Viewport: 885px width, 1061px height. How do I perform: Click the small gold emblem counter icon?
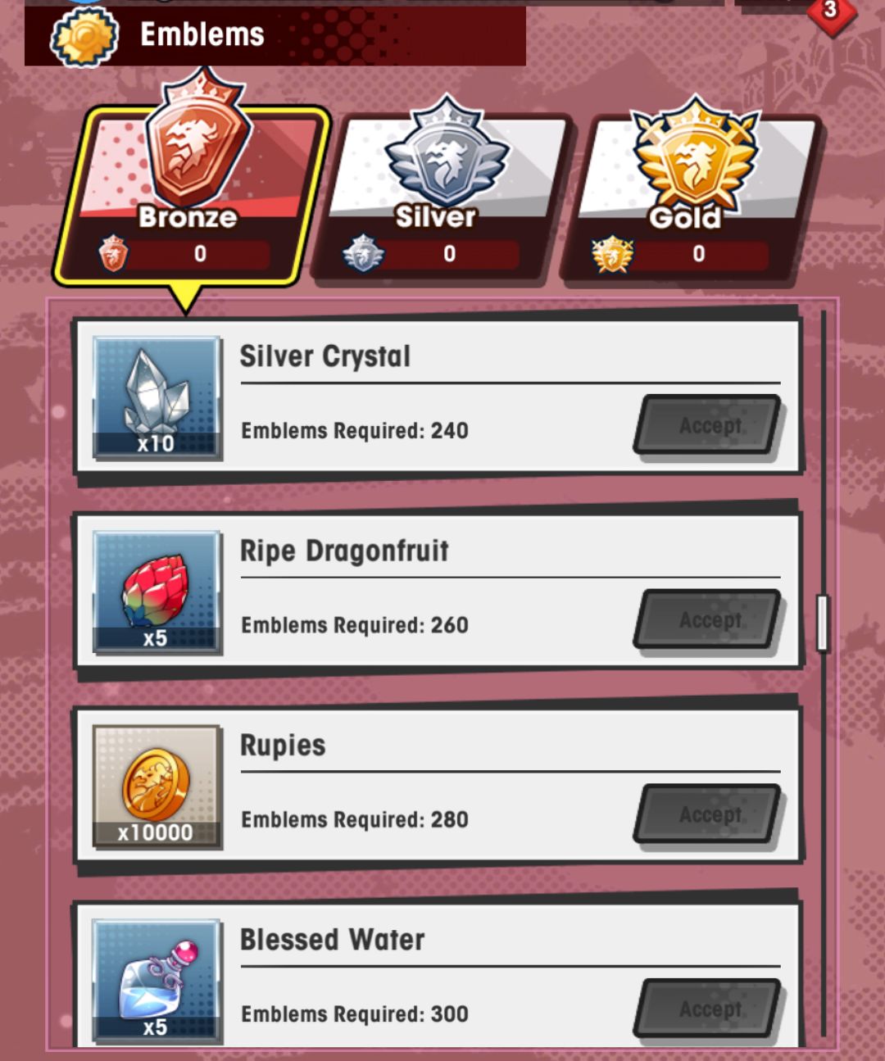pos(612,254)
